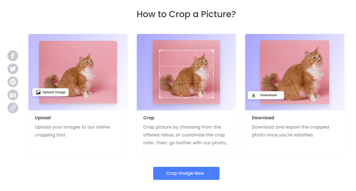Share the page on Facebook
This screenshot has width=356, height=191.
[x=13, y=56]
